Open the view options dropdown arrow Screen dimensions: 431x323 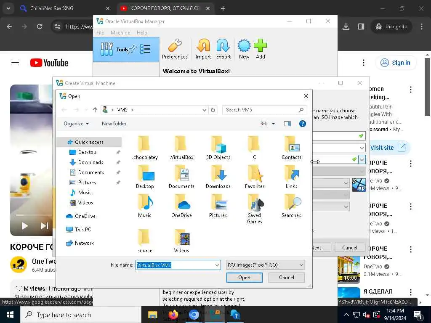coord(273,124)
